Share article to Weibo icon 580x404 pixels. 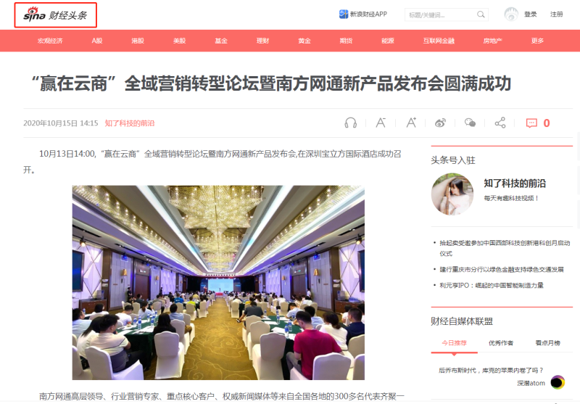(x=440, y=123)
